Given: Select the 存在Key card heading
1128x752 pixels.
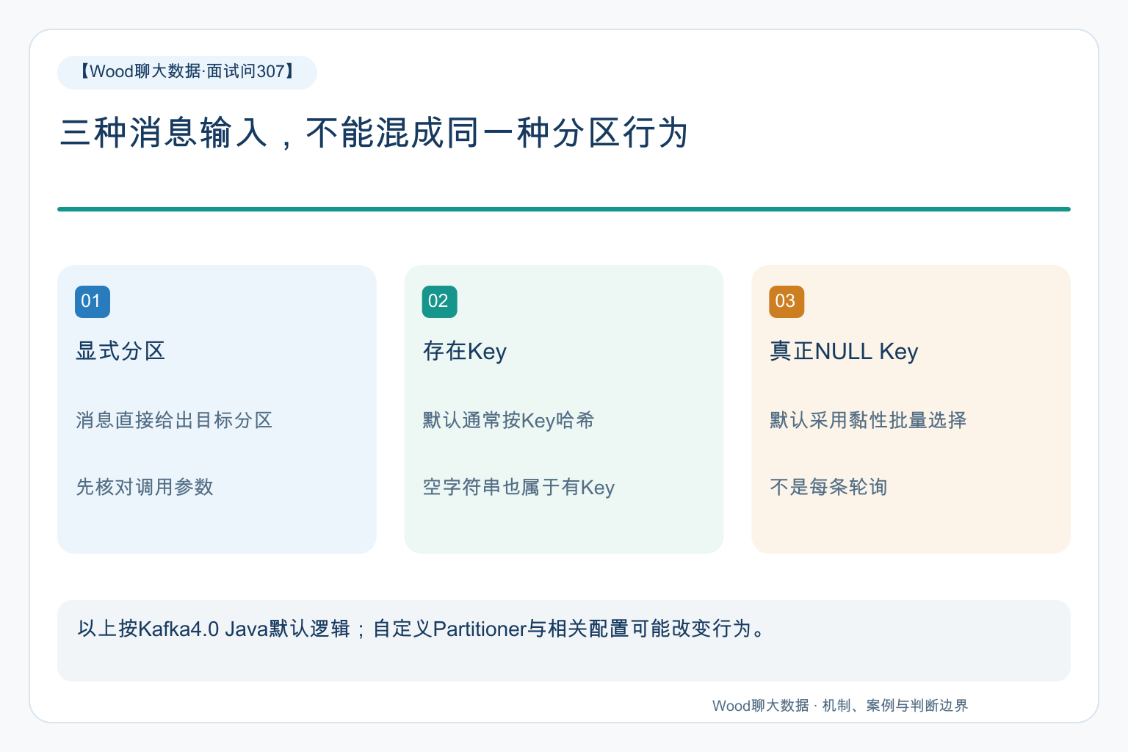Looking at the screenshot, I should [x=465, y=351].
